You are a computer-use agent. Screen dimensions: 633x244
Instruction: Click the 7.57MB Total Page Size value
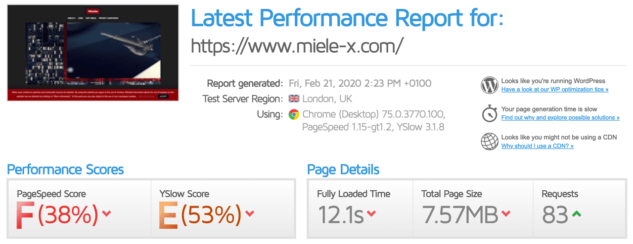[459, 215]
